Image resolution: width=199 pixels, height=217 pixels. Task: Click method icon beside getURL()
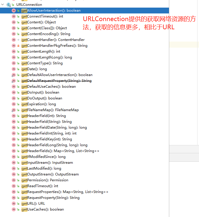pyautogui.click(x=14, y=204)
